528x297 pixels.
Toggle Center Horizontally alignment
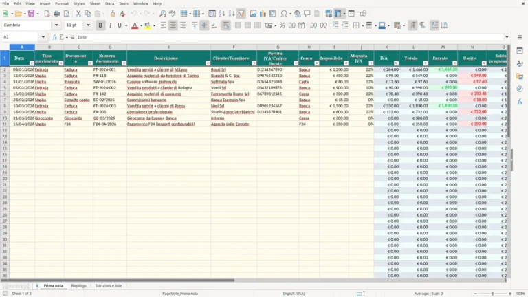(173, 25)
